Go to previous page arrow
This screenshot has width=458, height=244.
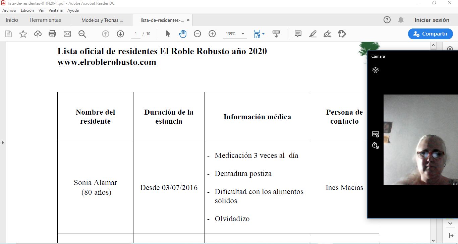click(106, 34)
